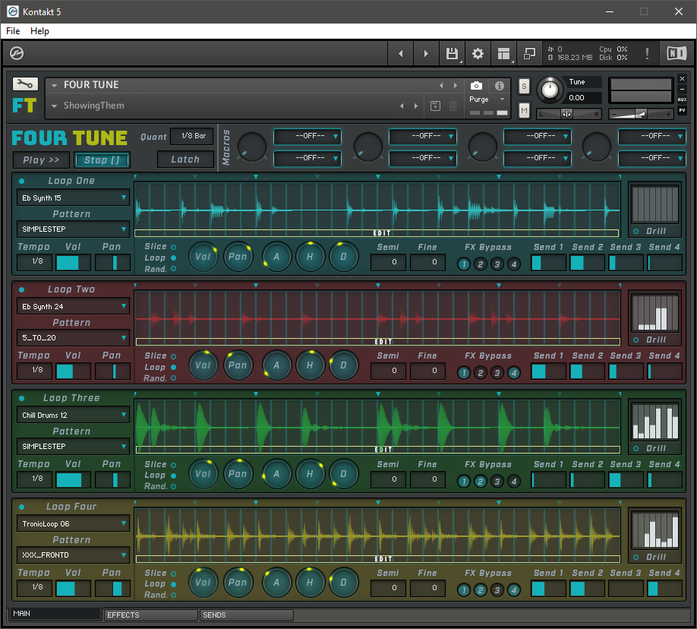Click the Latch button

[185, 160]
